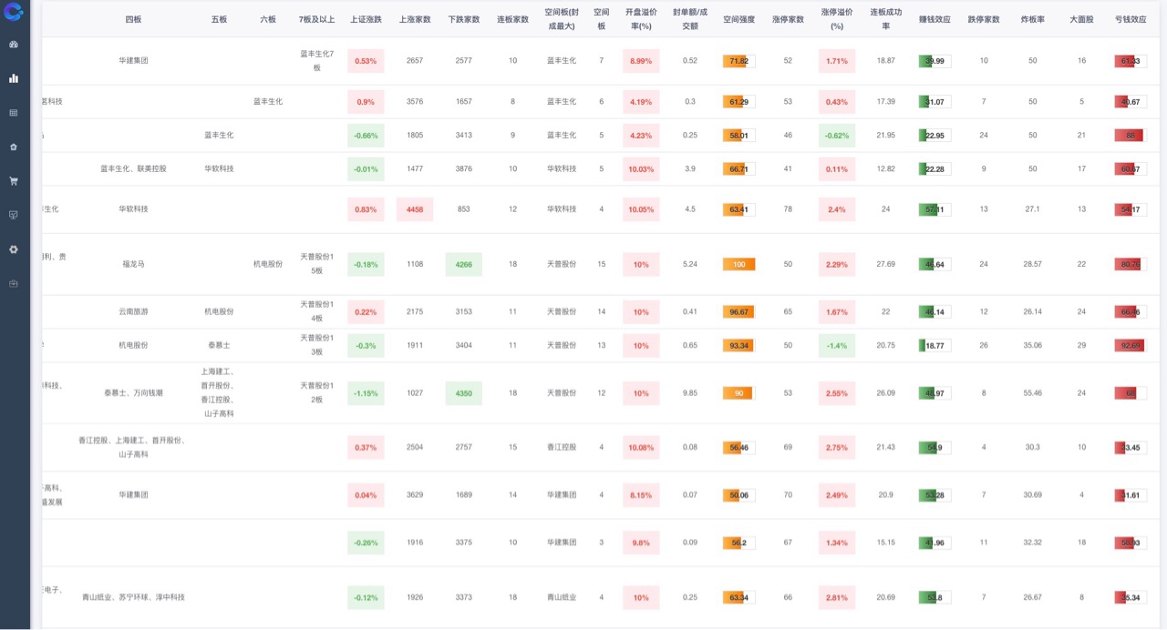Image resolution: width=1167 pixels, height=630 pixels.
Task: Click the 亏钱效应 column header
Action: (1131, 19)
